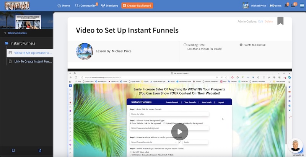
Task: Open the Heights AI chat assistant
Action: point(295,146)
